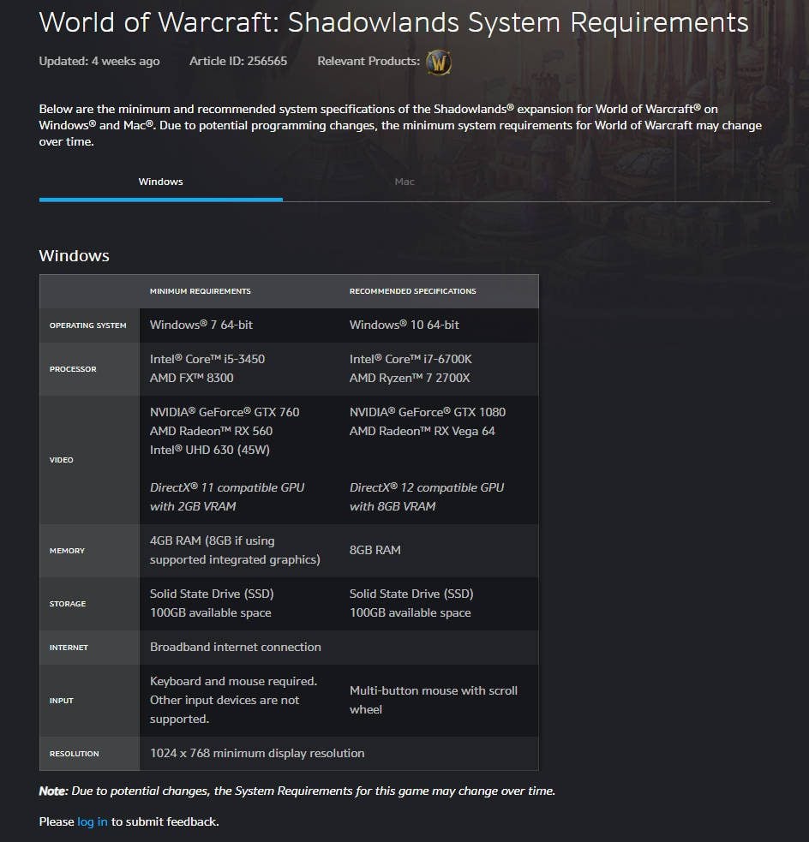This screenshot has width=809, height=842.
Task: Click the 'Storage' row label
Action: pos(68,604)
